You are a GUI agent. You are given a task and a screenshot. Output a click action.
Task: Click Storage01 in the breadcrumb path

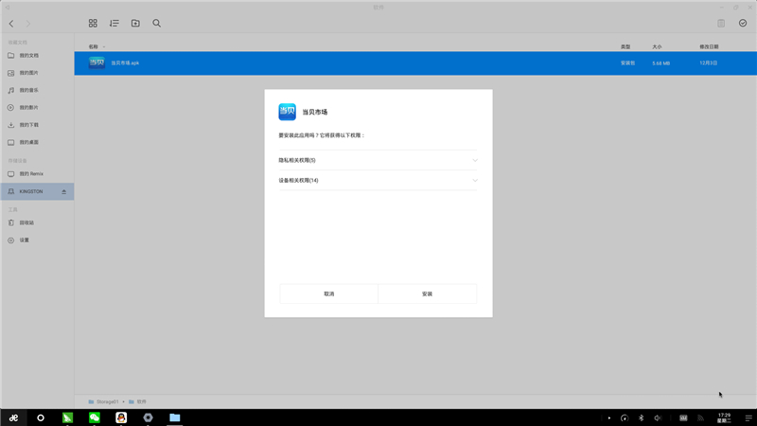click(x=107, y=401)
